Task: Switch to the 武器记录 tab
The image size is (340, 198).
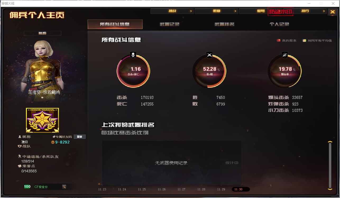Action: point(169,24)
